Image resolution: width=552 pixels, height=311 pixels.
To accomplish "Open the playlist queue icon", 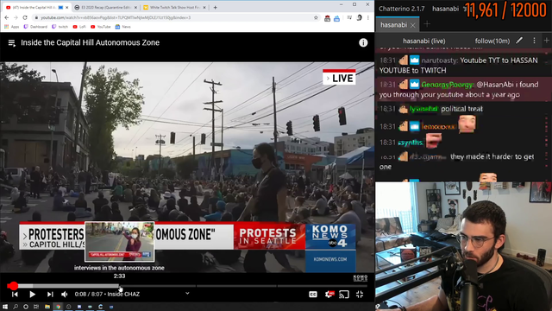I will (11, 43).
